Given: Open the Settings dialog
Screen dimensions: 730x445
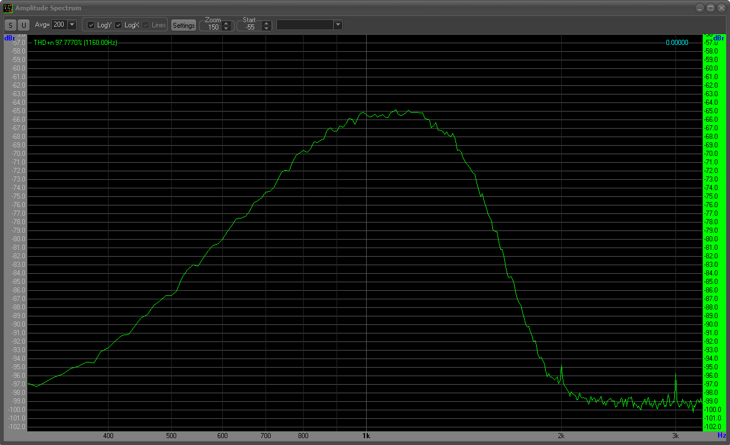Looking at the screenshot, I should click(x=184, y=25).
